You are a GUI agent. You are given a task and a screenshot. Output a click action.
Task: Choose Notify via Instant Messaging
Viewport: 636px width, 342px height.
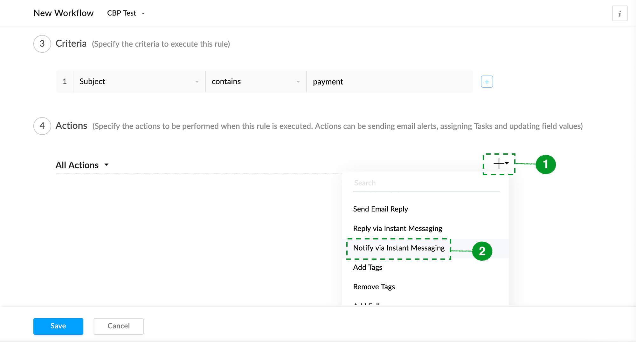click(399, 248)
